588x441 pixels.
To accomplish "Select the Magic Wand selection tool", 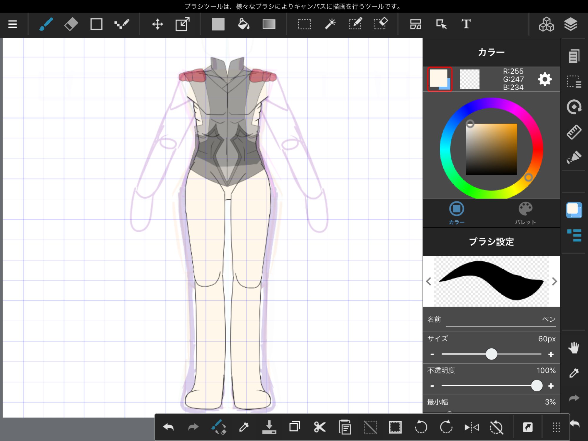I will coord(330,24).
